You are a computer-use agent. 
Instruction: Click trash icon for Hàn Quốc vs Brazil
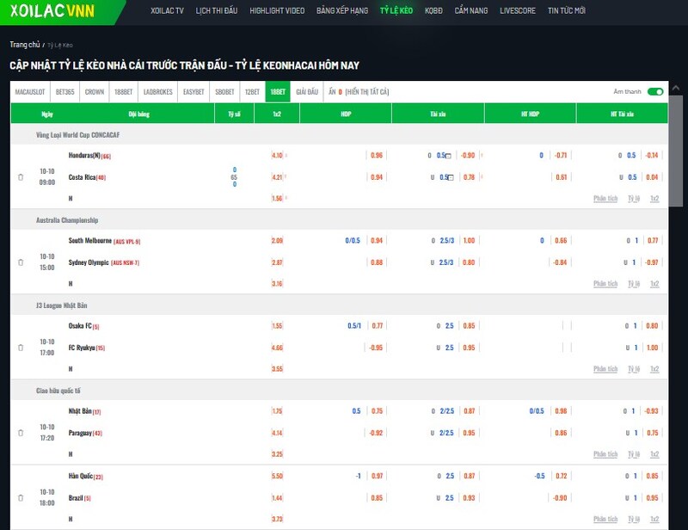coord(21,497)
